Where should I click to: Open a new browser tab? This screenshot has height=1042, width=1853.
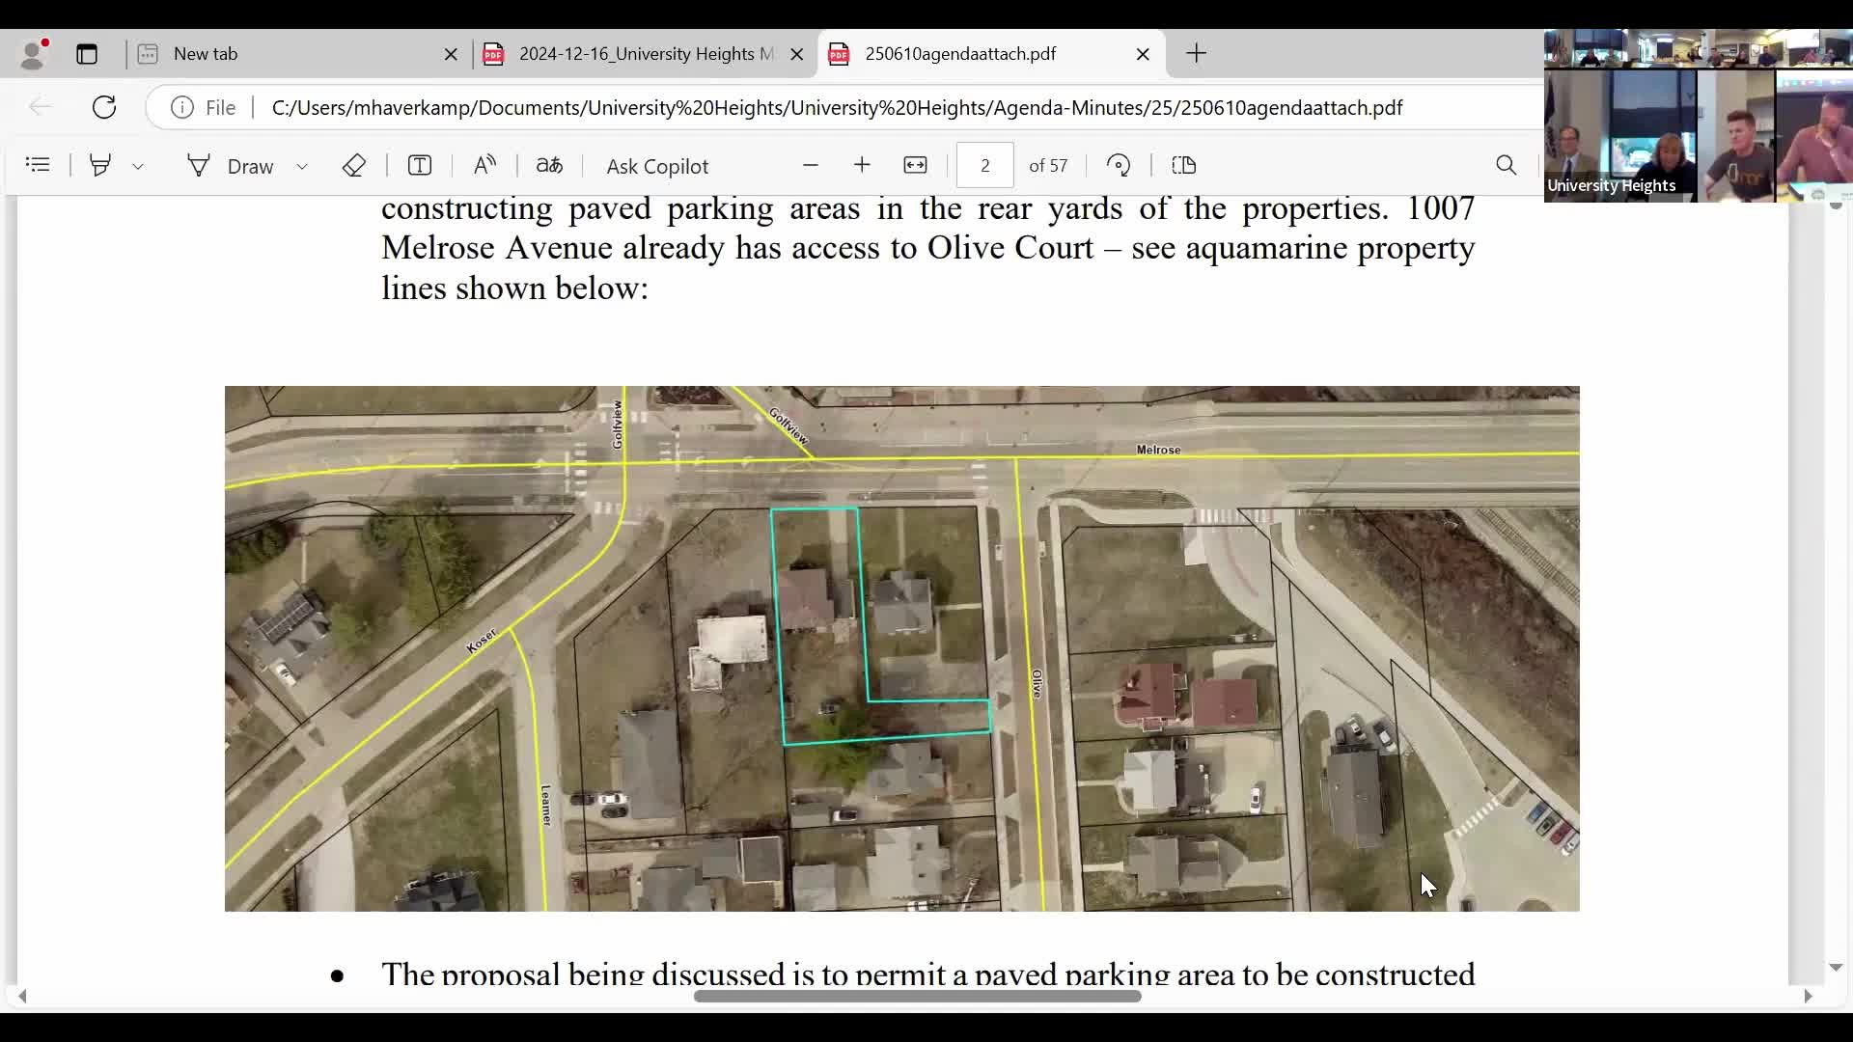click(x=1197, y=54)
